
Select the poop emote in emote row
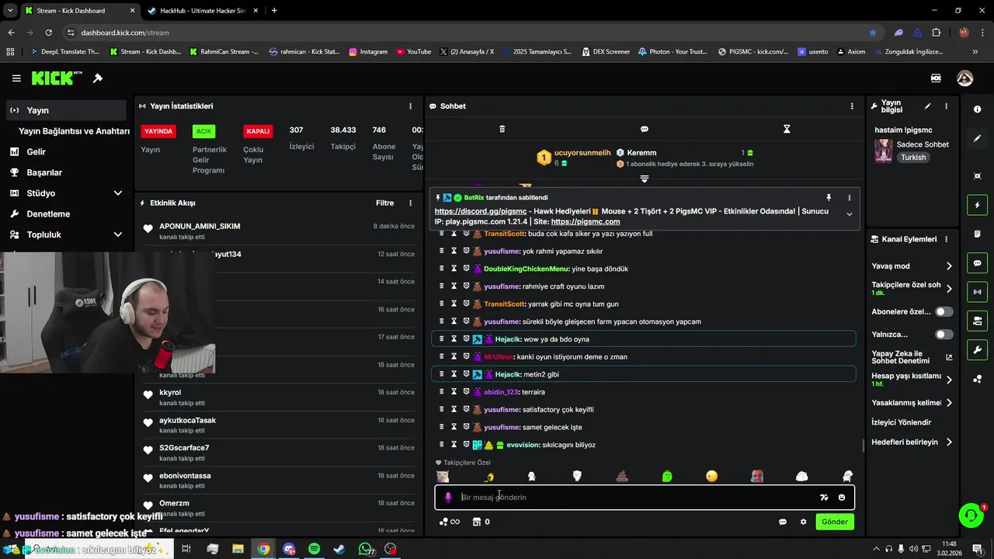(622, 477)
